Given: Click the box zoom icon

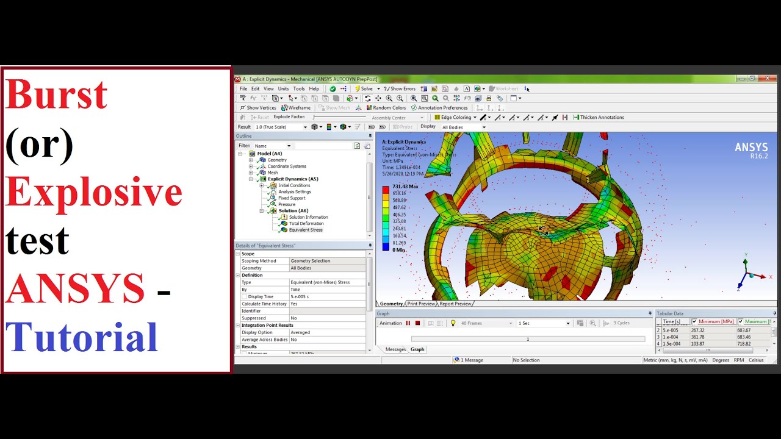Looking at the screenshot, I should point(424,98).
